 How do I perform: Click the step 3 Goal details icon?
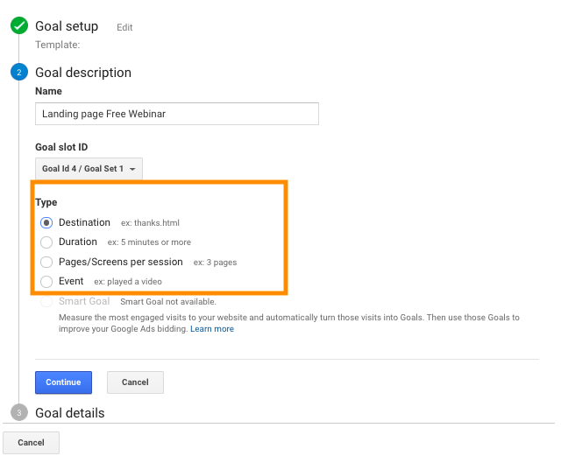click(x=19, y=413)
